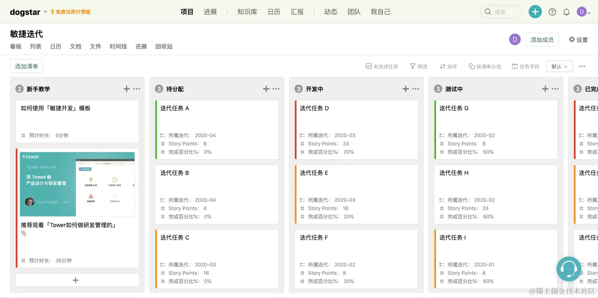Open card 迭代任务 G
Image resolution: width=598 pixels, height=298 pixels.
point(496,130)
